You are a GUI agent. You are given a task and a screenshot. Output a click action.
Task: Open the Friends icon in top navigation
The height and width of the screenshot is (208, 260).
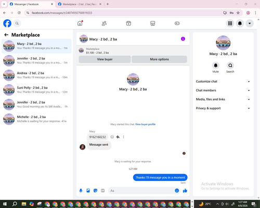tap(104, 23)
